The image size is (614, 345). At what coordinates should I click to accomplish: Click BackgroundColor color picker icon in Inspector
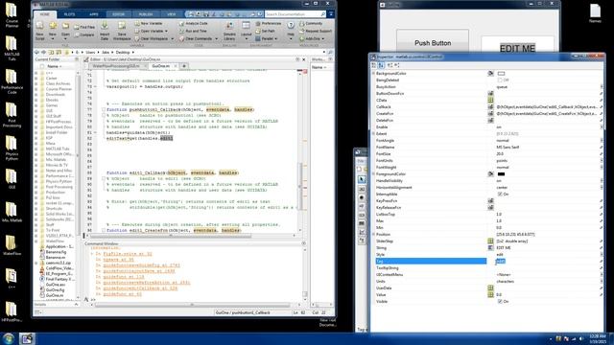click(x=490, y=73)
